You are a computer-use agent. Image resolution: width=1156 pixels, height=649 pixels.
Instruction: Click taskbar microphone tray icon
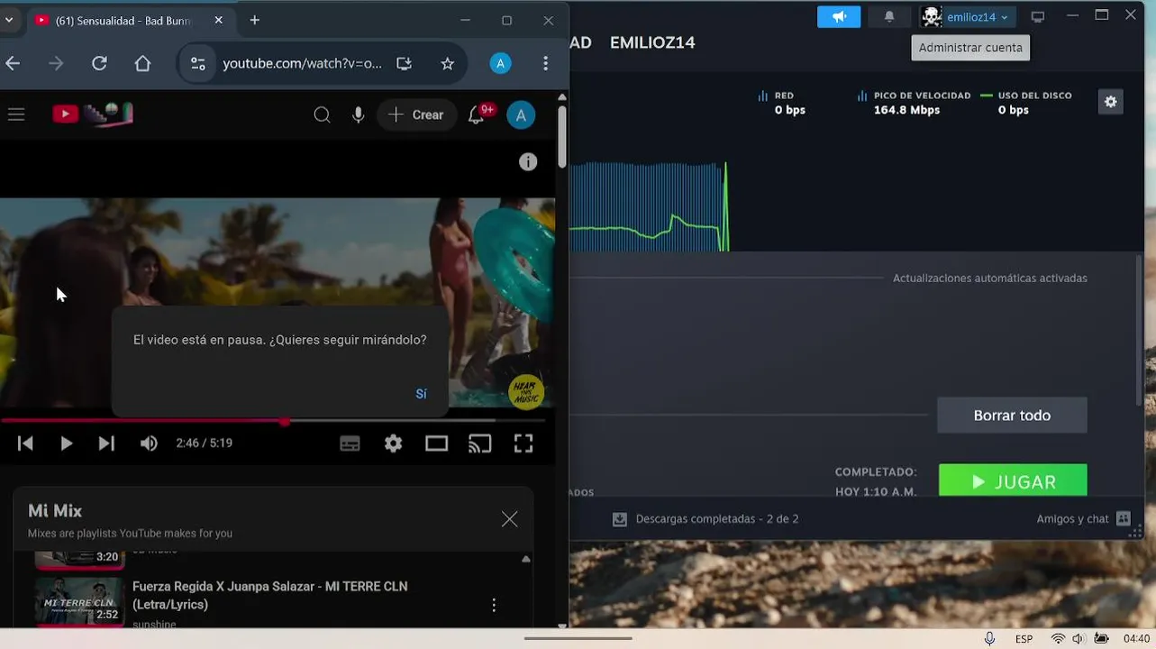[989, 638]
